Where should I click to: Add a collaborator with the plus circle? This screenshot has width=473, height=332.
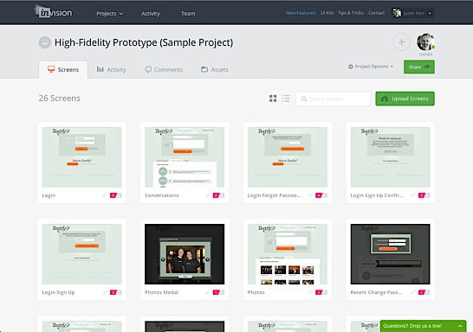coord(401,41)
